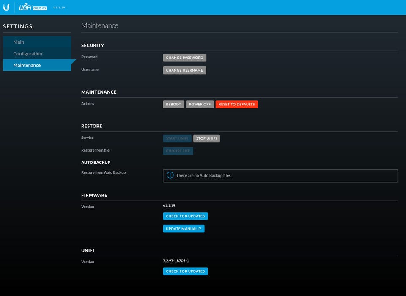Click the Username label
This screenshot has width=406, height=296.
[x=90, y=69]
